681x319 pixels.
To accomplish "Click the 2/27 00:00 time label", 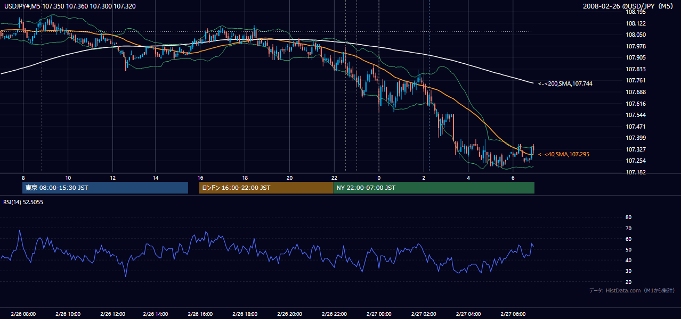I will tap(379, 314).
